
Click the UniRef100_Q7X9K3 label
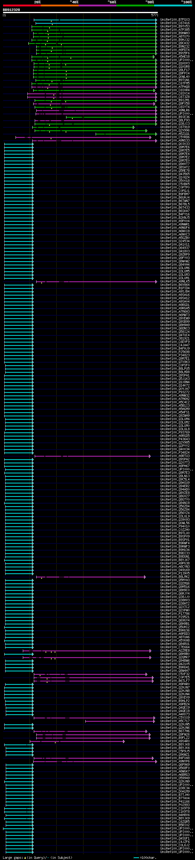click(175, 362)
